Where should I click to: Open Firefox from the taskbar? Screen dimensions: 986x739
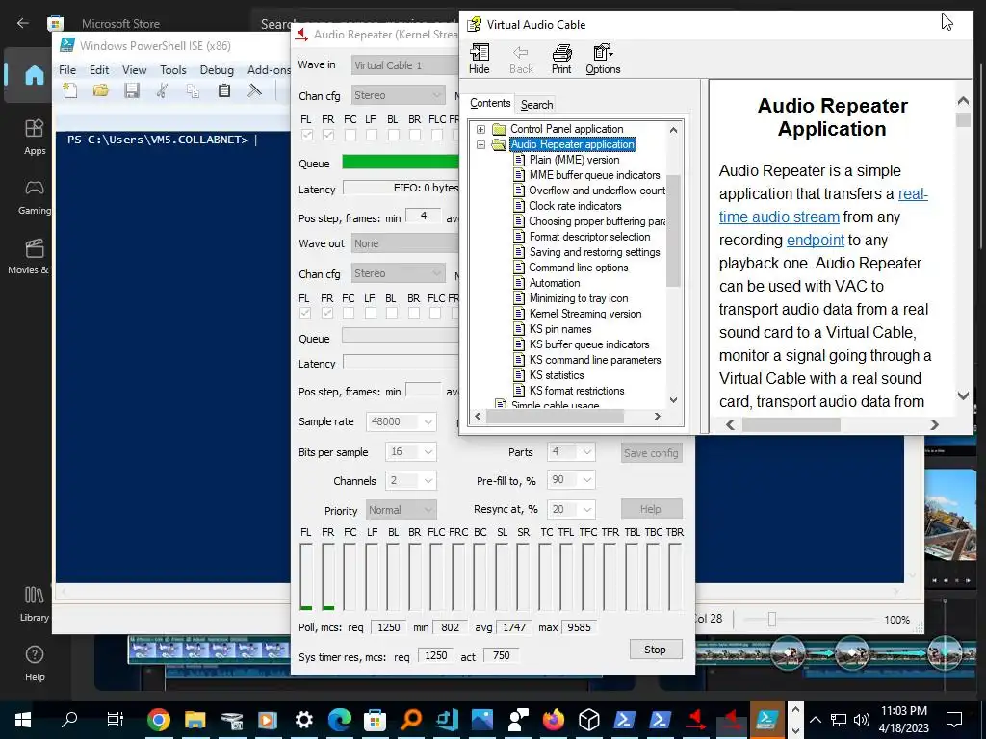554,720
